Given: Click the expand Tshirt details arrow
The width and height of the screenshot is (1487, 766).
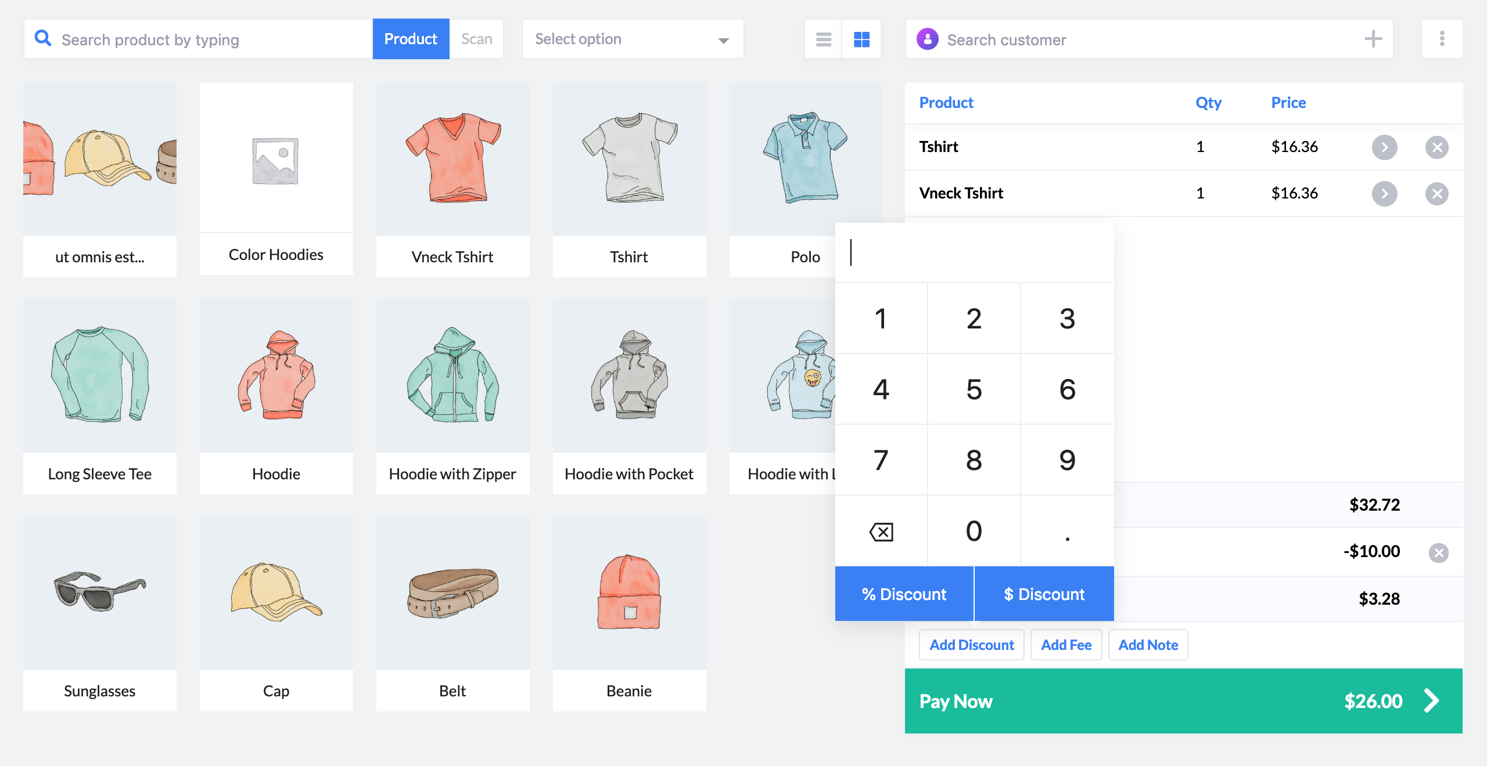Looking at the screenshot, I should tap(1384, 147).
